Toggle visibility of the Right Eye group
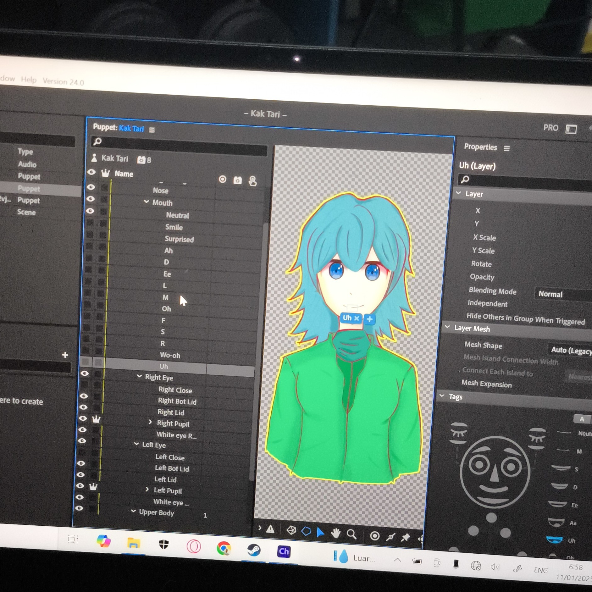The width and height of the screenshot is (592, 592). (x=85, y=373)
